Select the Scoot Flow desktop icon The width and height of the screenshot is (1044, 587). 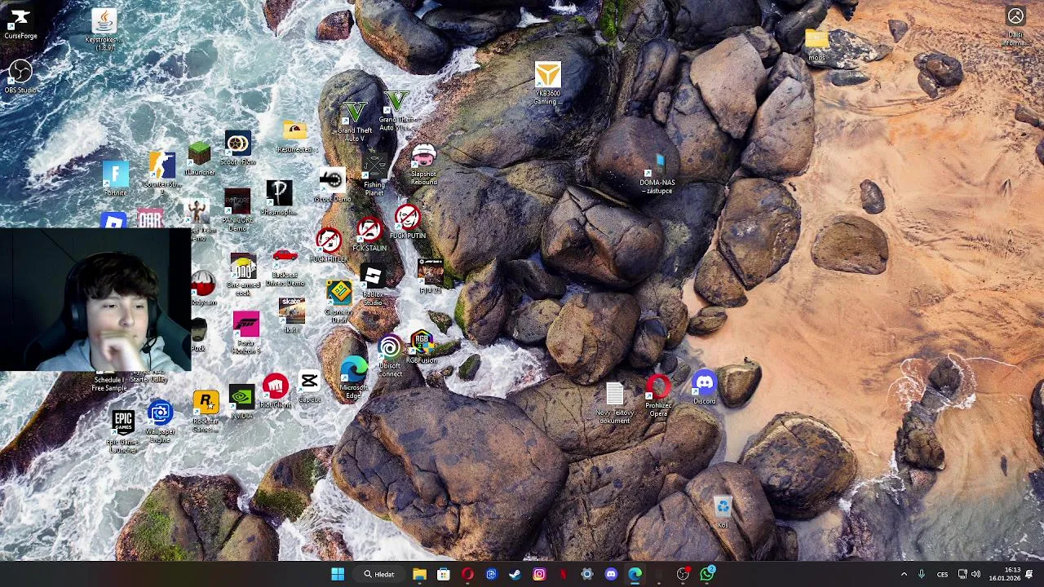click(x=237, y=148)
